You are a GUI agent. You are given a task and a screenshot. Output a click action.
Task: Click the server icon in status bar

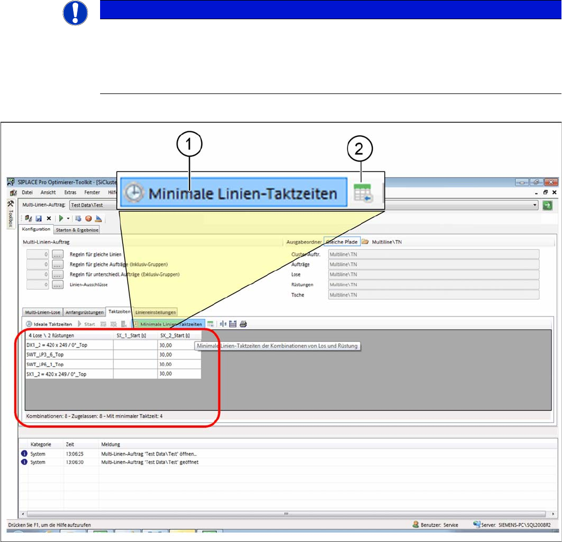(477, 524)
